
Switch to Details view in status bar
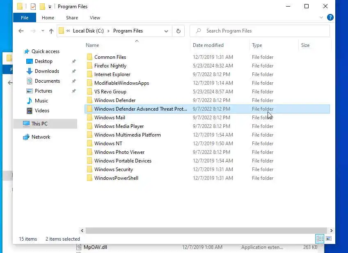point(320,239)
